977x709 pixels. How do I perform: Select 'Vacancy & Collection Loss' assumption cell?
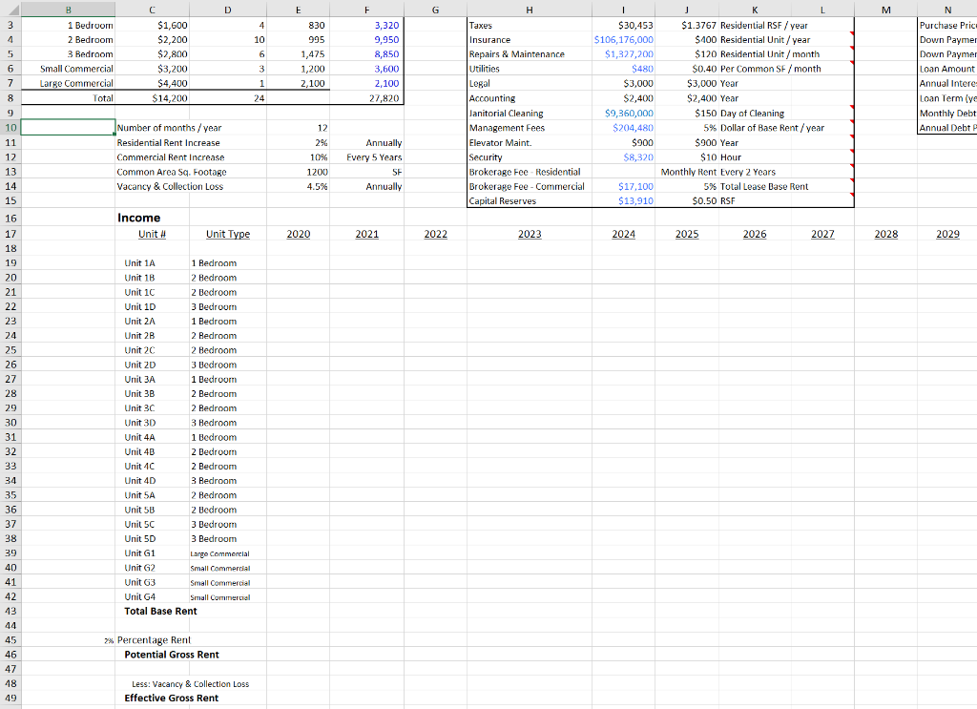pos(170,186)
